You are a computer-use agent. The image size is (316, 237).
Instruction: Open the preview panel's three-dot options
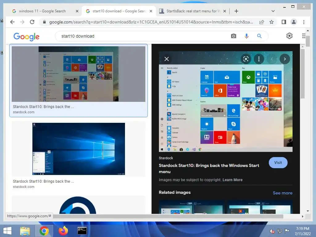259,59
